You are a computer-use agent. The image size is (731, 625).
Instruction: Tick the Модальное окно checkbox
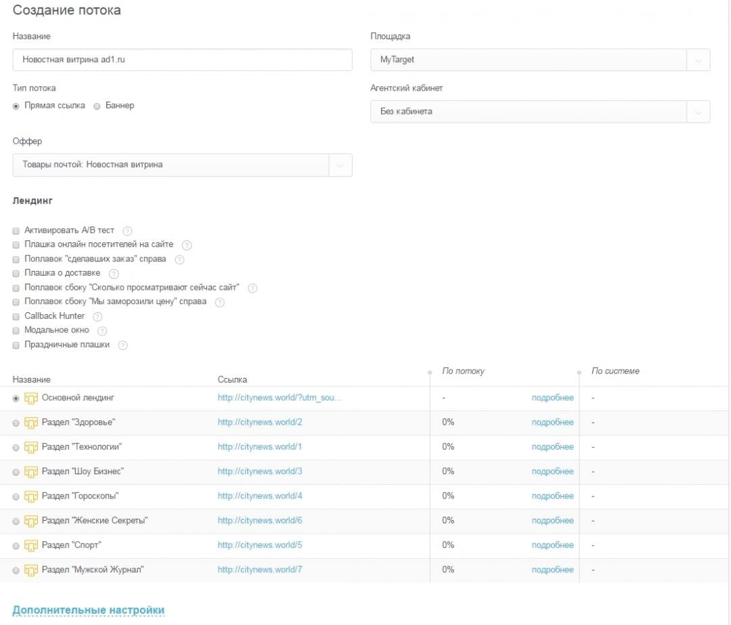coord(16,330)
